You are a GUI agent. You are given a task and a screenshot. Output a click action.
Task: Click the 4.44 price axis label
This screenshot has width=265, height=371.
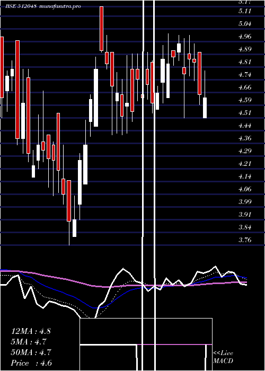245,126
